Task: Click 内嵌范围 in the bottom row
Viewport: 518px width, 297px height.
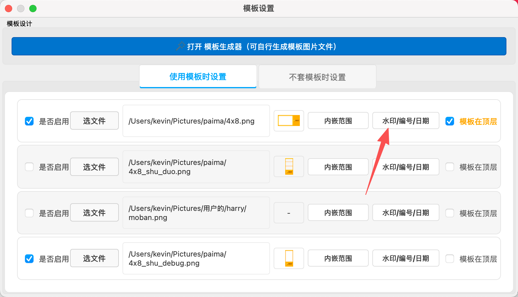Action: 338,258
